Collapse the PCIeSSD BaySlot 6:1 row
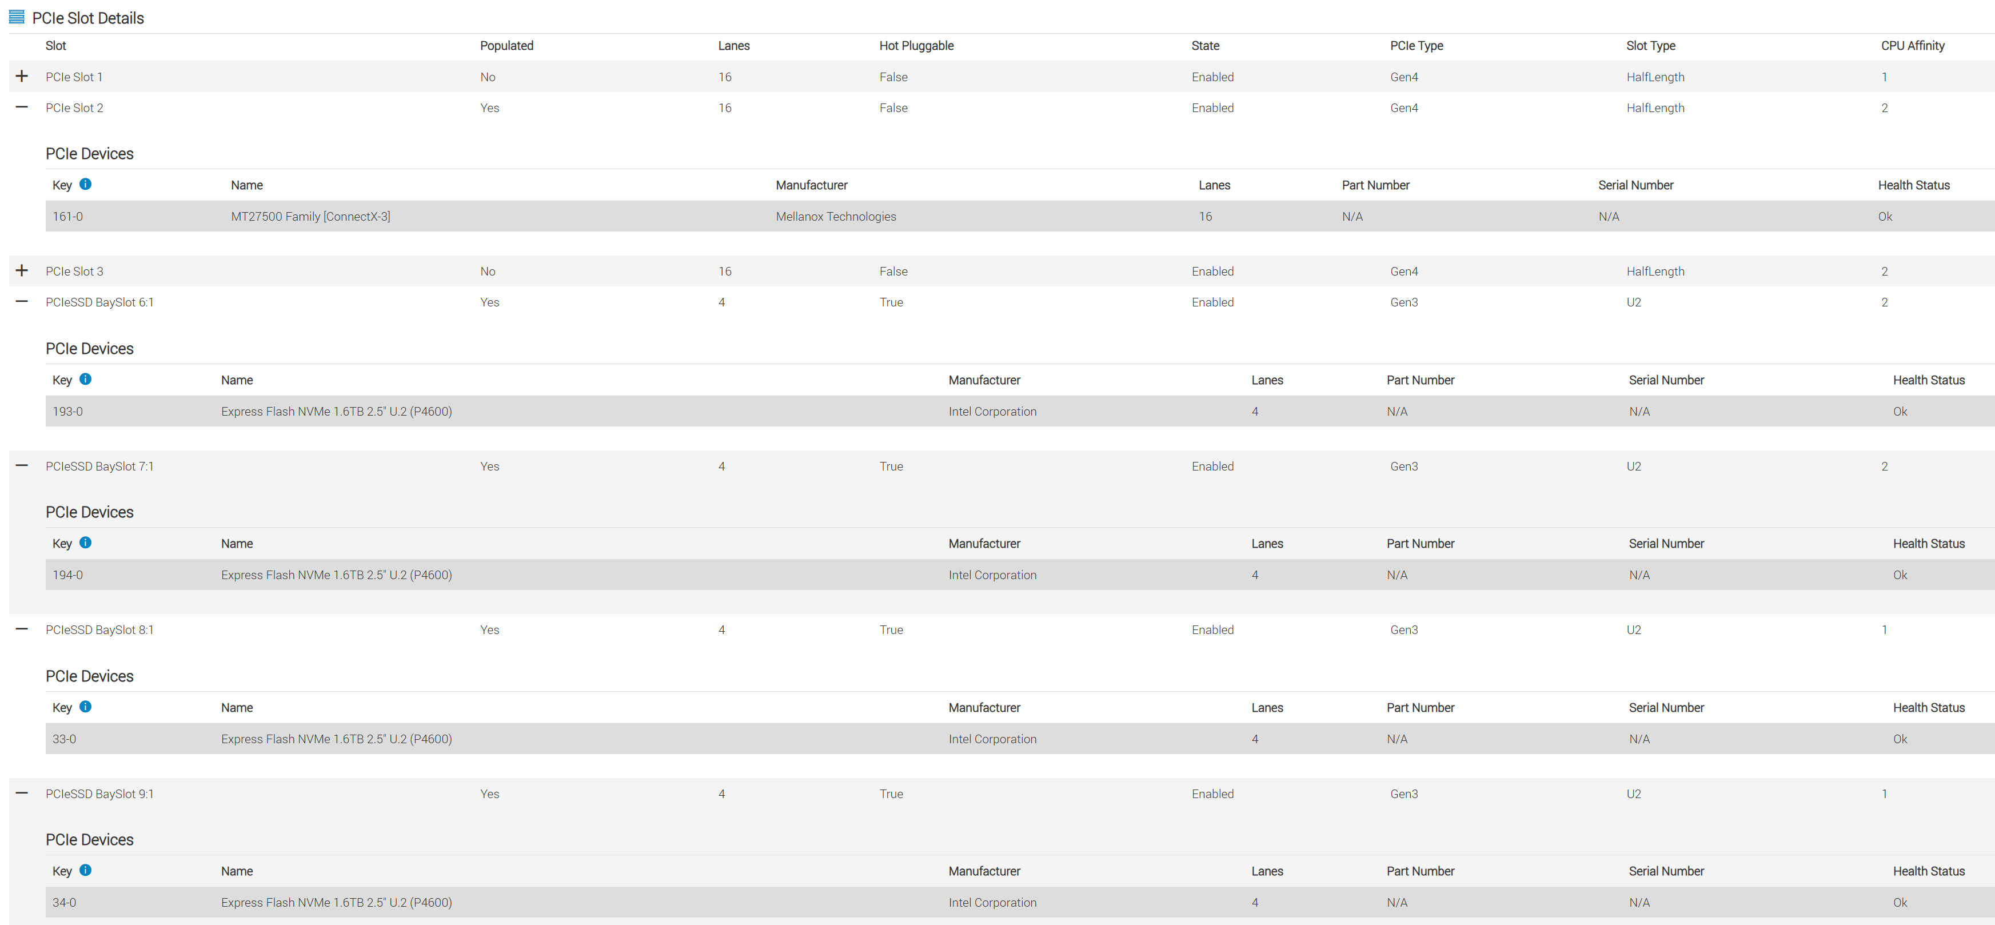 [22, 301]
